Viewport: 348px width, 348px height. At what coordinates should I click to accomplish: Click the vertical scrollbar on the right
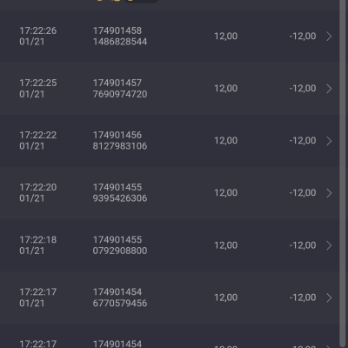point(343,174)
